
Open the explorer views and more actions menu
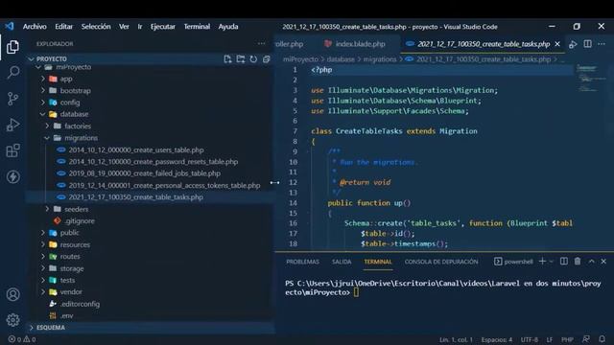coord(261,44)
